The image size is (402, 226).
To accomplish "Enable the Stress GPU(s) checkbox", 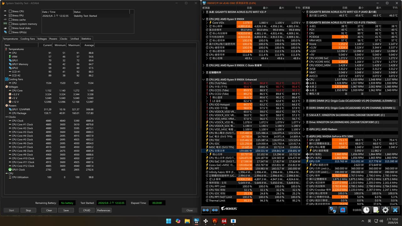I will 10,32.
